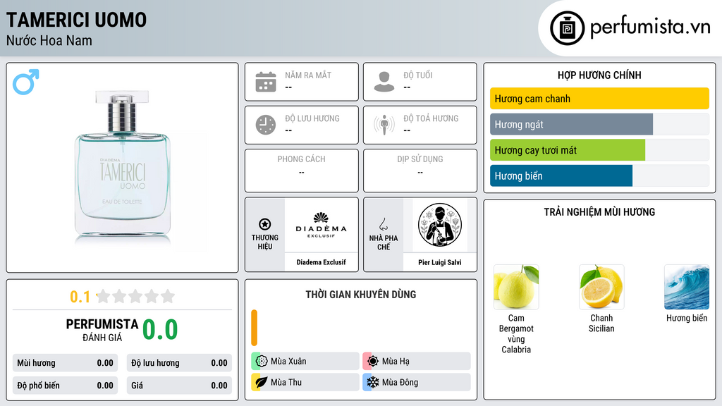The image size is (722, 406).
Task: Click the ĐỘ TUỔI label
Action: [x=418, y=75]
